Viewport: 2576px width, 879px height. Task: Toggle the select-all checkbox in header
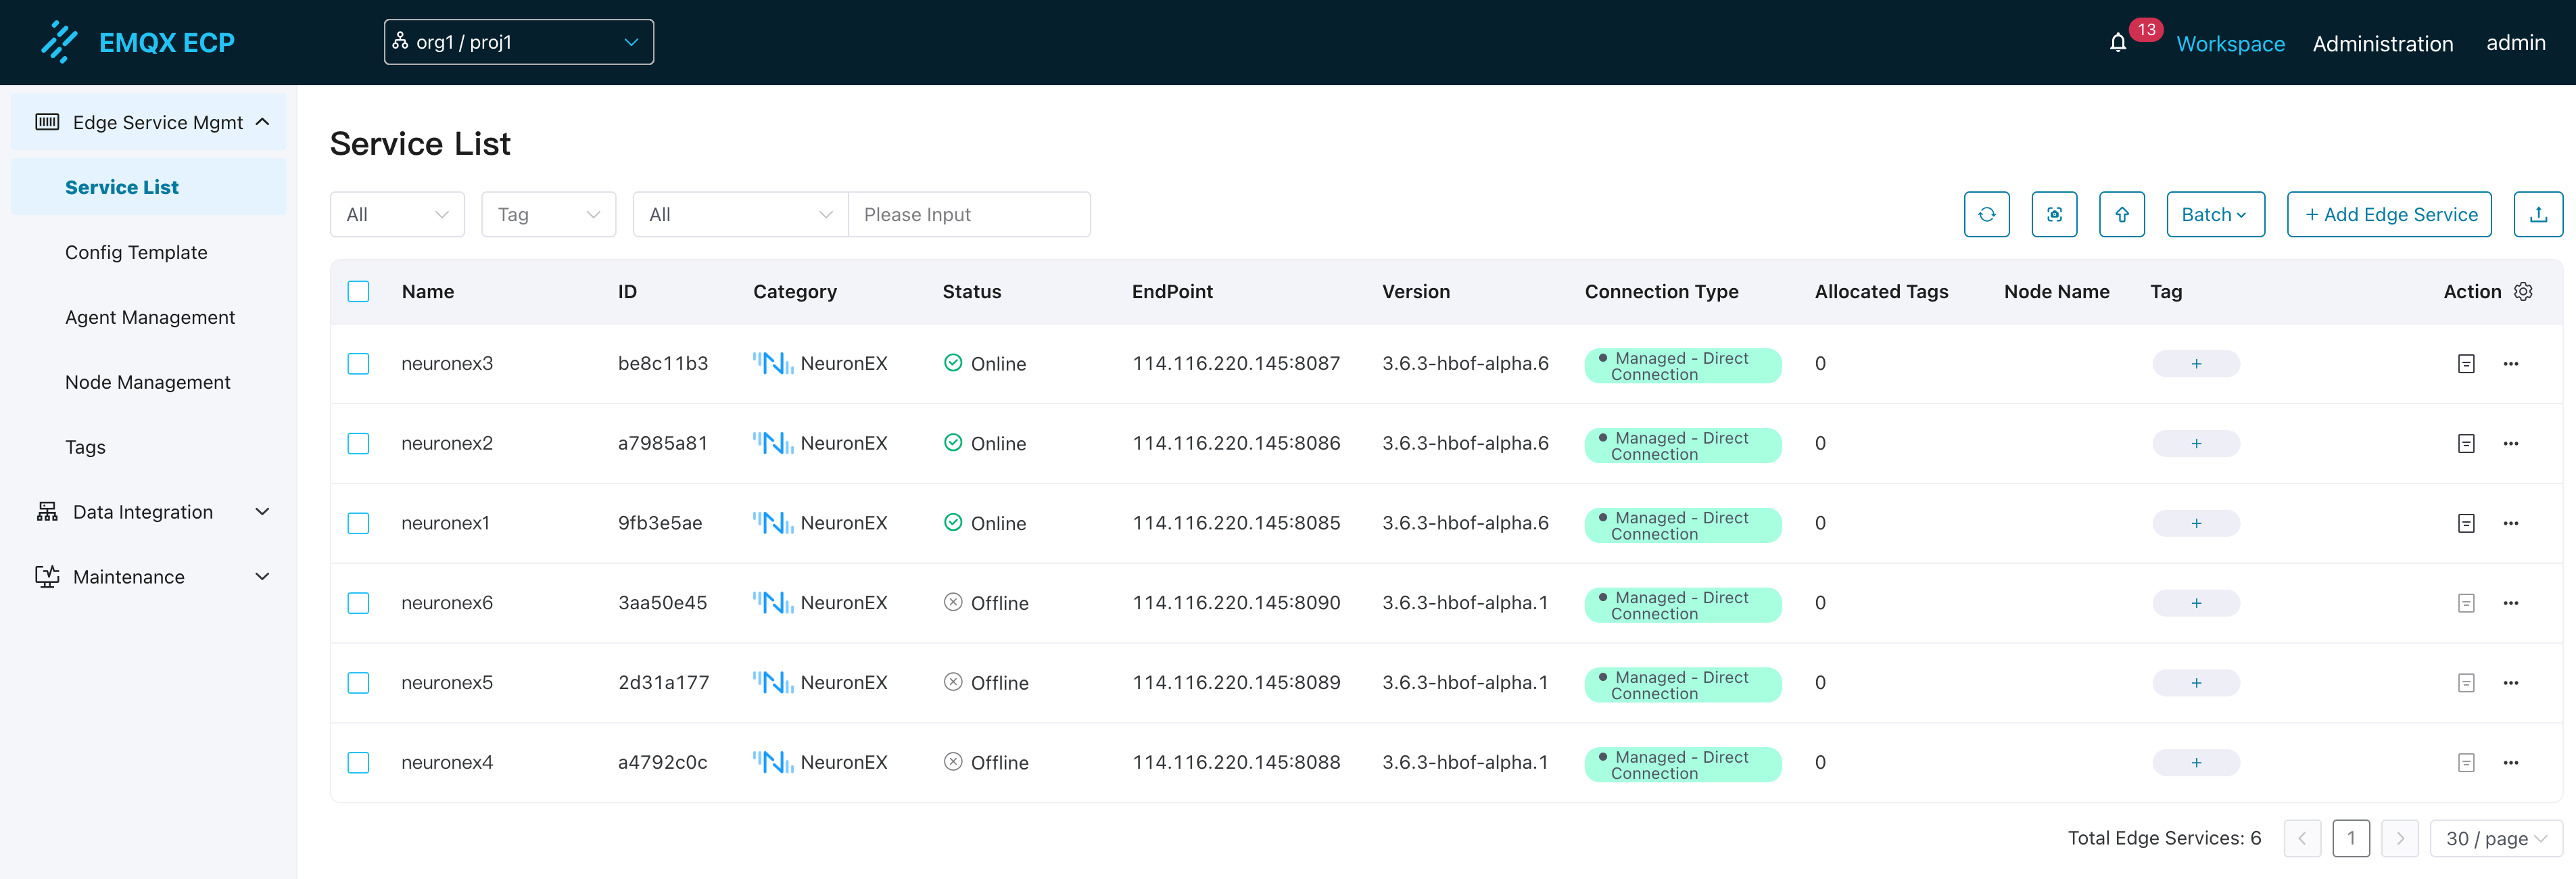coord(358,291)
